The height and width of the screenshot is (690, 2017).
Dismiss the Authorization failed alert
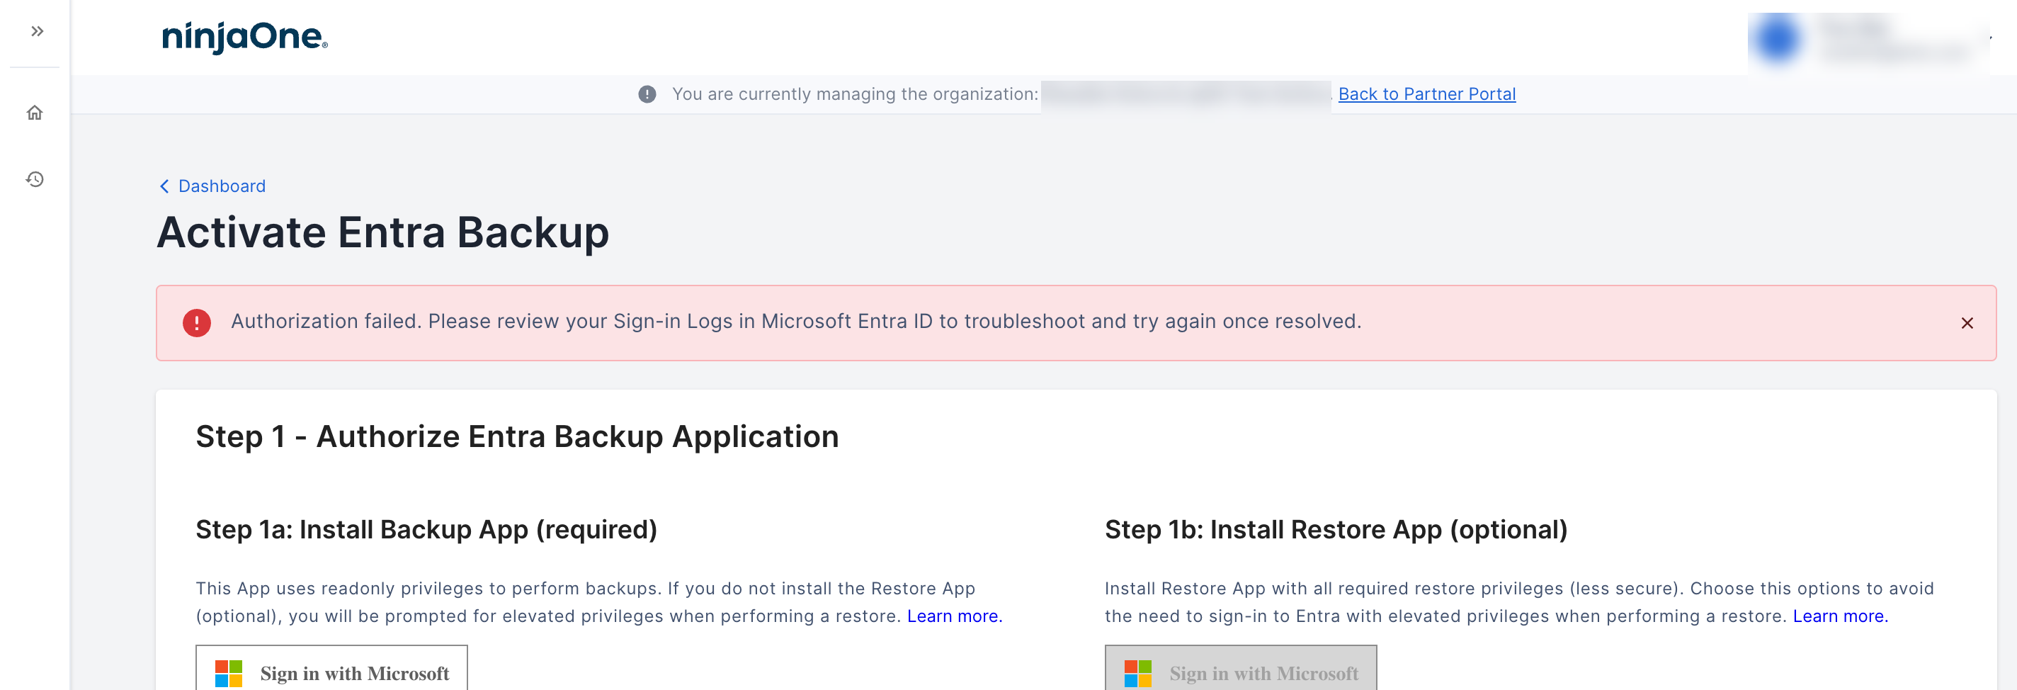(x=1966, y=322)
